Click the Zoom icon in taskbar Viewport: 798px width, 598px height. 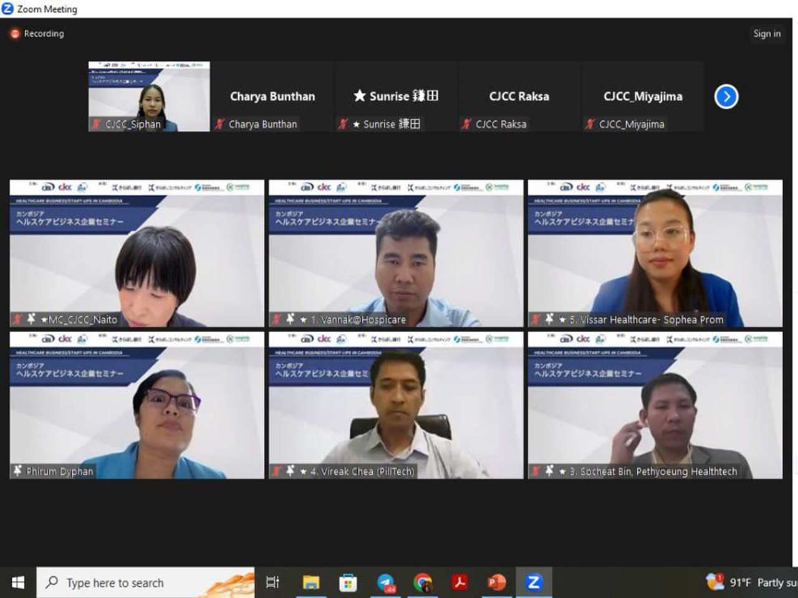click(534, 582)
